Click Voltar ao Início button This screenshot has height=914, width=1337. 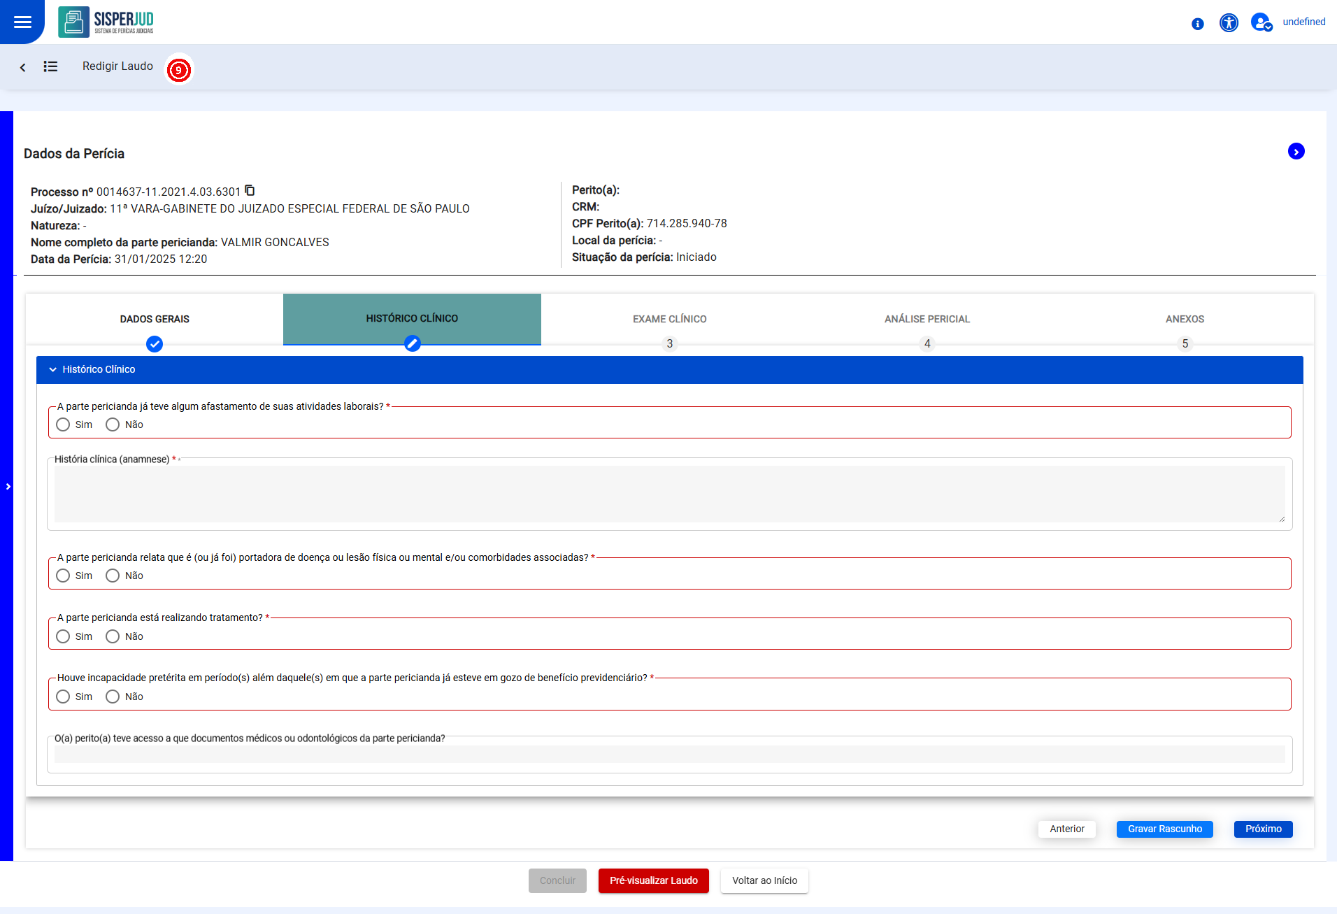pyautogui.click(x=764, y=880)
